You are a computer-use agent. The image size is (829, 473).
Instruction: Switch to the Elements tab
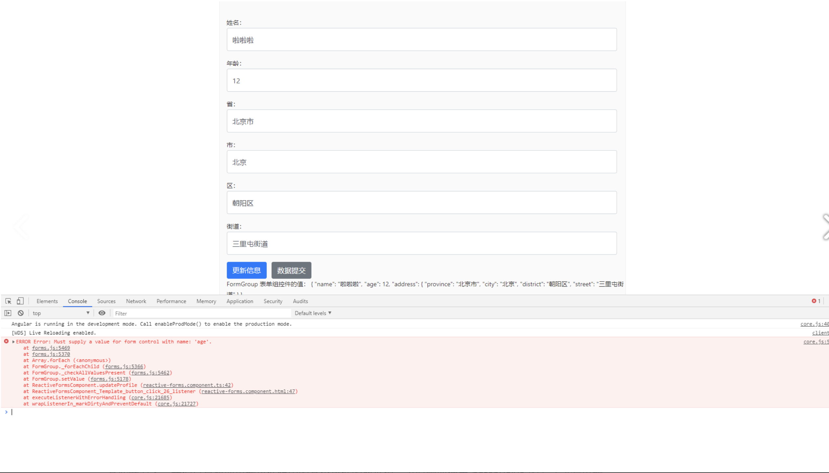pos(47,301)
